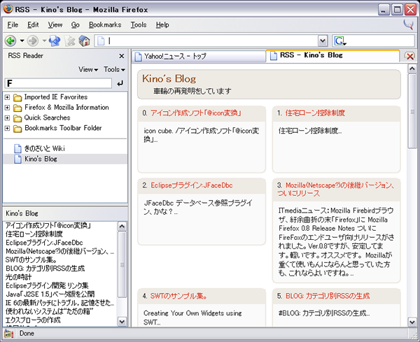
Task: Click the Firefox title bar logo
Action: [x=8, y=9]
